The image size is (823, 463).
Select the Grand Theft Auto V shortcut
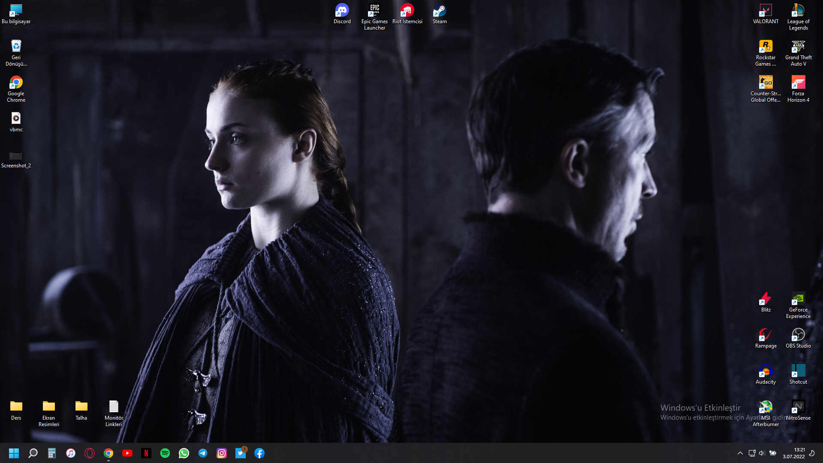click(799, 53)
